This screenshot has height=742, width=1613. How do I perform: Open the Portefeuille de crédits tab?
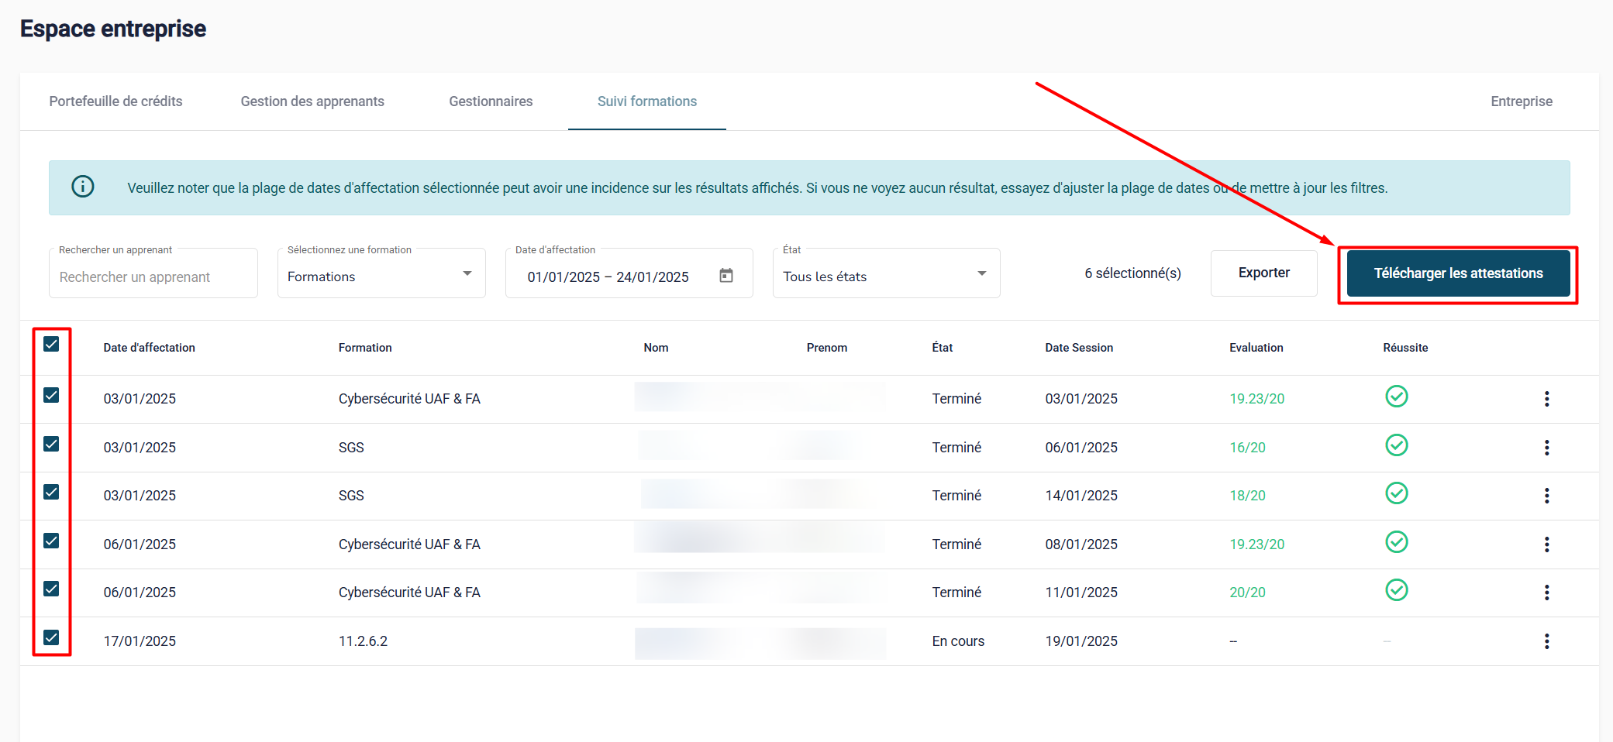click(x=115, y=101)
